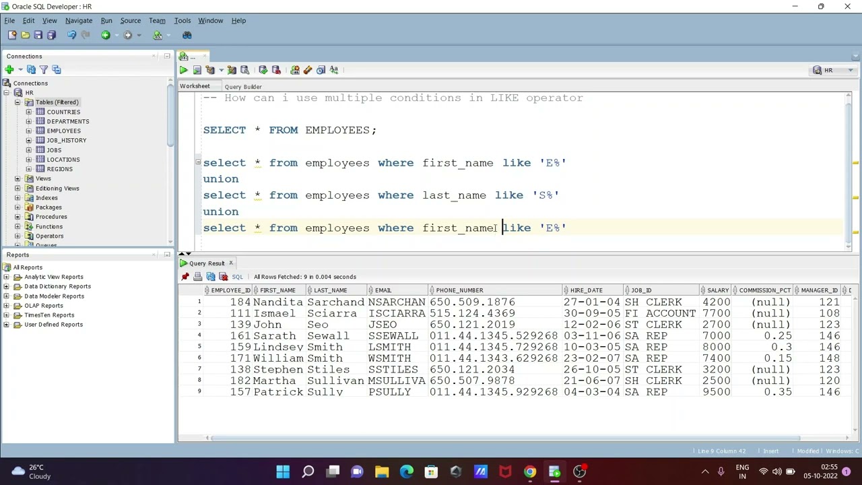Click the Autotrace icon in worksheet toolbar
The image size is (862, 485).
232,70
